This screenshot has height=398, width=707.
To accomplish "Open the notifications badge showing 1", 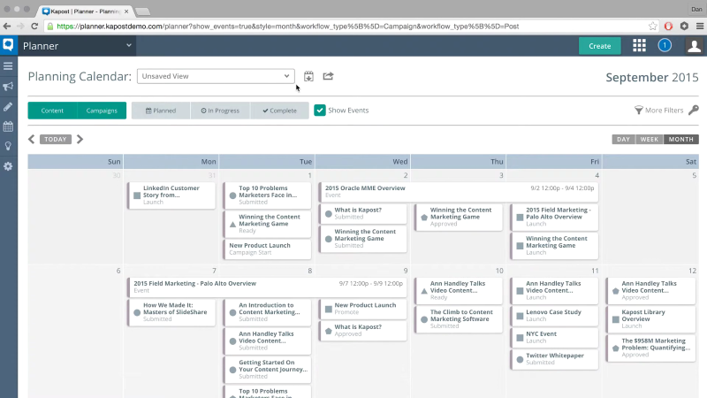I will point(665,46).
